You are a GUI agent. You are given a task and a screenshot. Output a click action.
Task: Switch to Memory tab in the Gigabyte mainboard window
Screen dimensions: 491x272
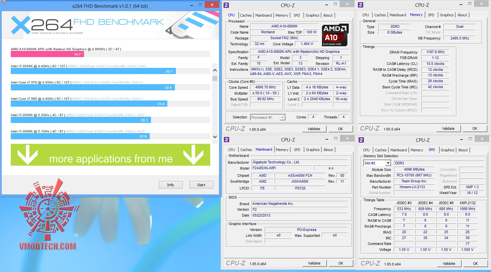click(x=282, y=150)
